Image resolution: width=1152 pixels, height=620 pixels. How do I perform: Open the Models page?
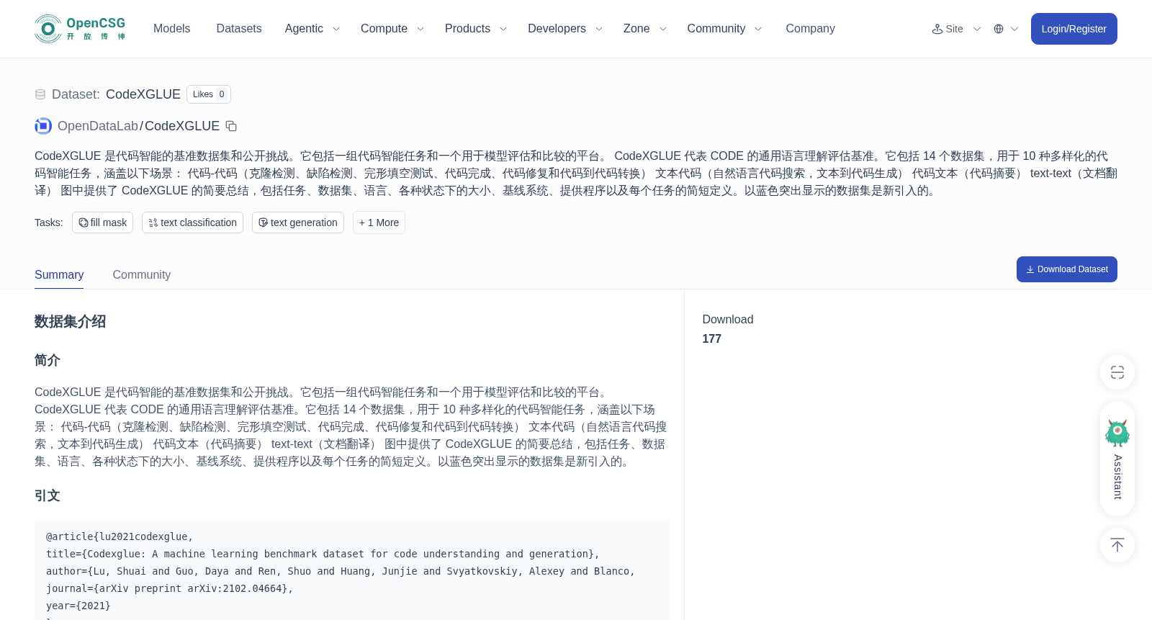tap(172, 29)
